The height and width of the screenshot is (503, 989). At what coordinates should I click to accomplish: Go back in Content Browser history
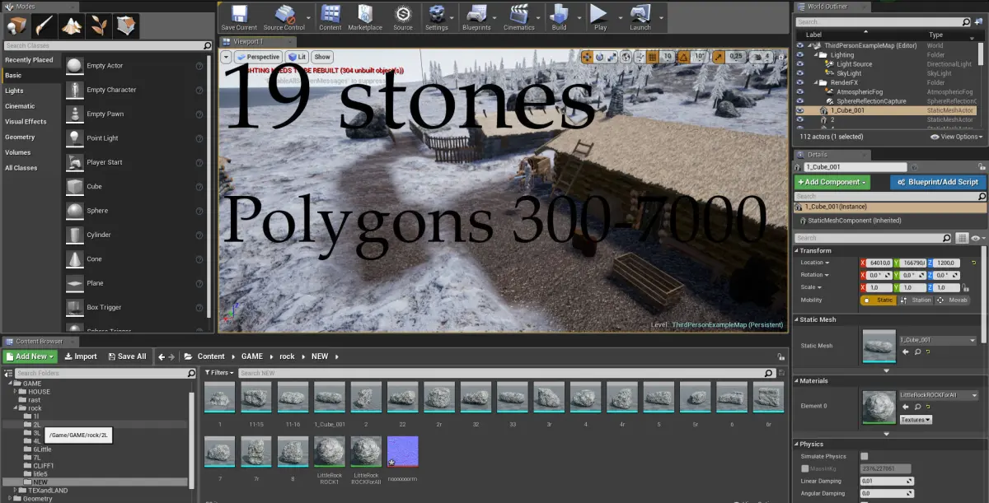162,356
